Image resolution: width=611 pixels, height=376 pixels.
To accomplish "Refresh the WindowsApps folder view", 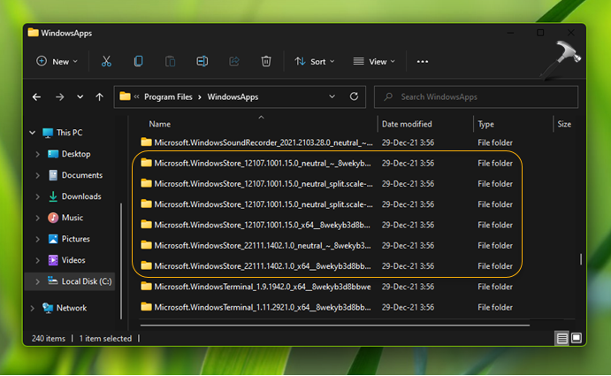I will [x=354, y=96].
